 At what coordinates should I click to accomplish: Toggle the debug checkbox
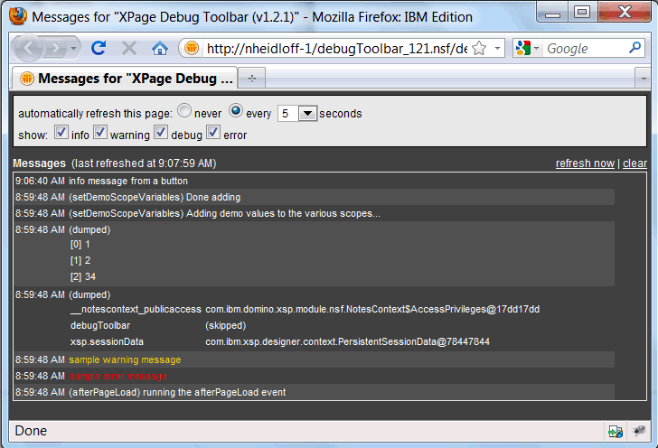[x=161, y=133]
